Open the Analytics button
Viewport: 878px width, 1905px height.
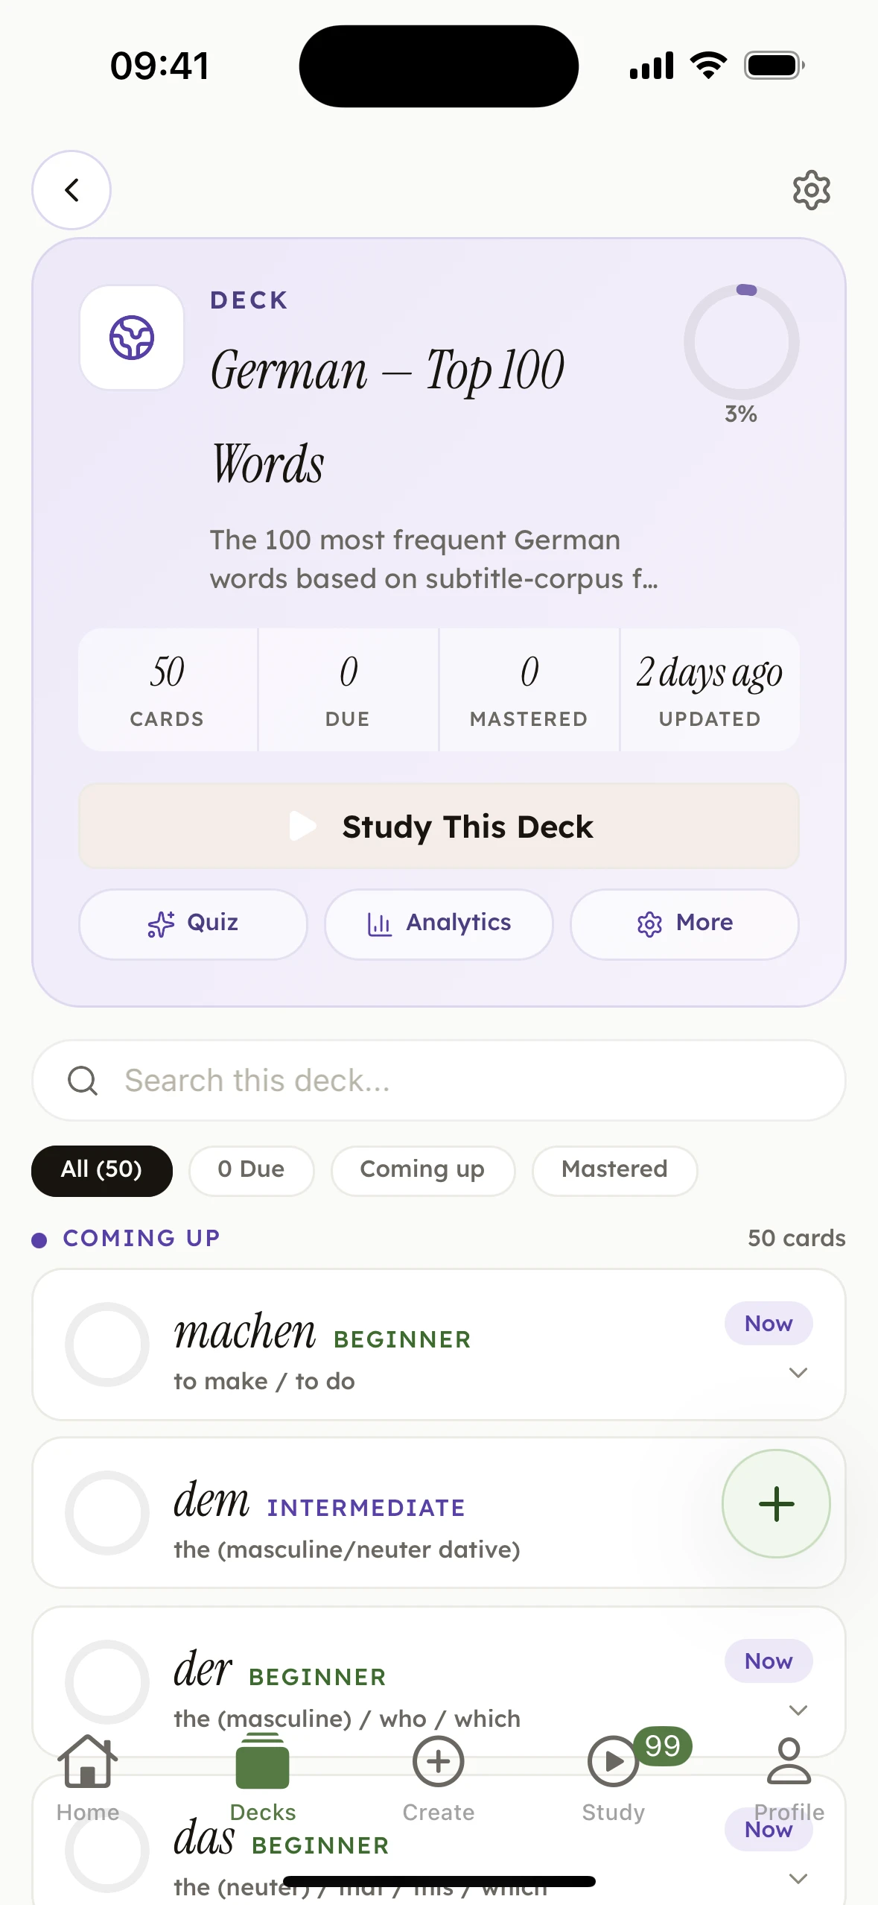click(x=439, y=923)
